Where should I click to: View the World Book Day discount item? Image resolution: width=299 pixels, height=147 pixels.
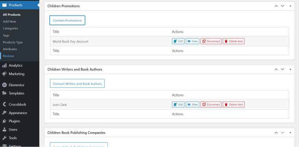(192, 41)
